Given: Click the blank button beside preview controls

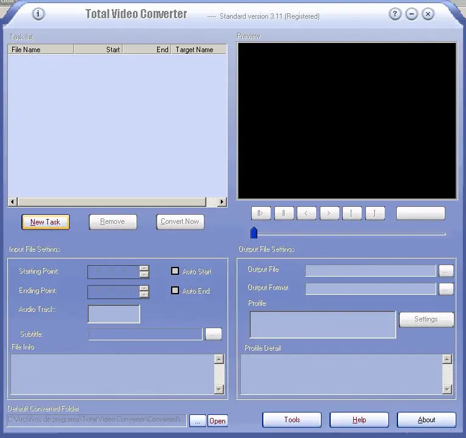Looking at the screenshot, I should [x=420, y=213].
